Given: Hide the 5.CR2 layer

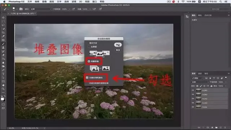Looking at the screenshot, I should [193, 103].
